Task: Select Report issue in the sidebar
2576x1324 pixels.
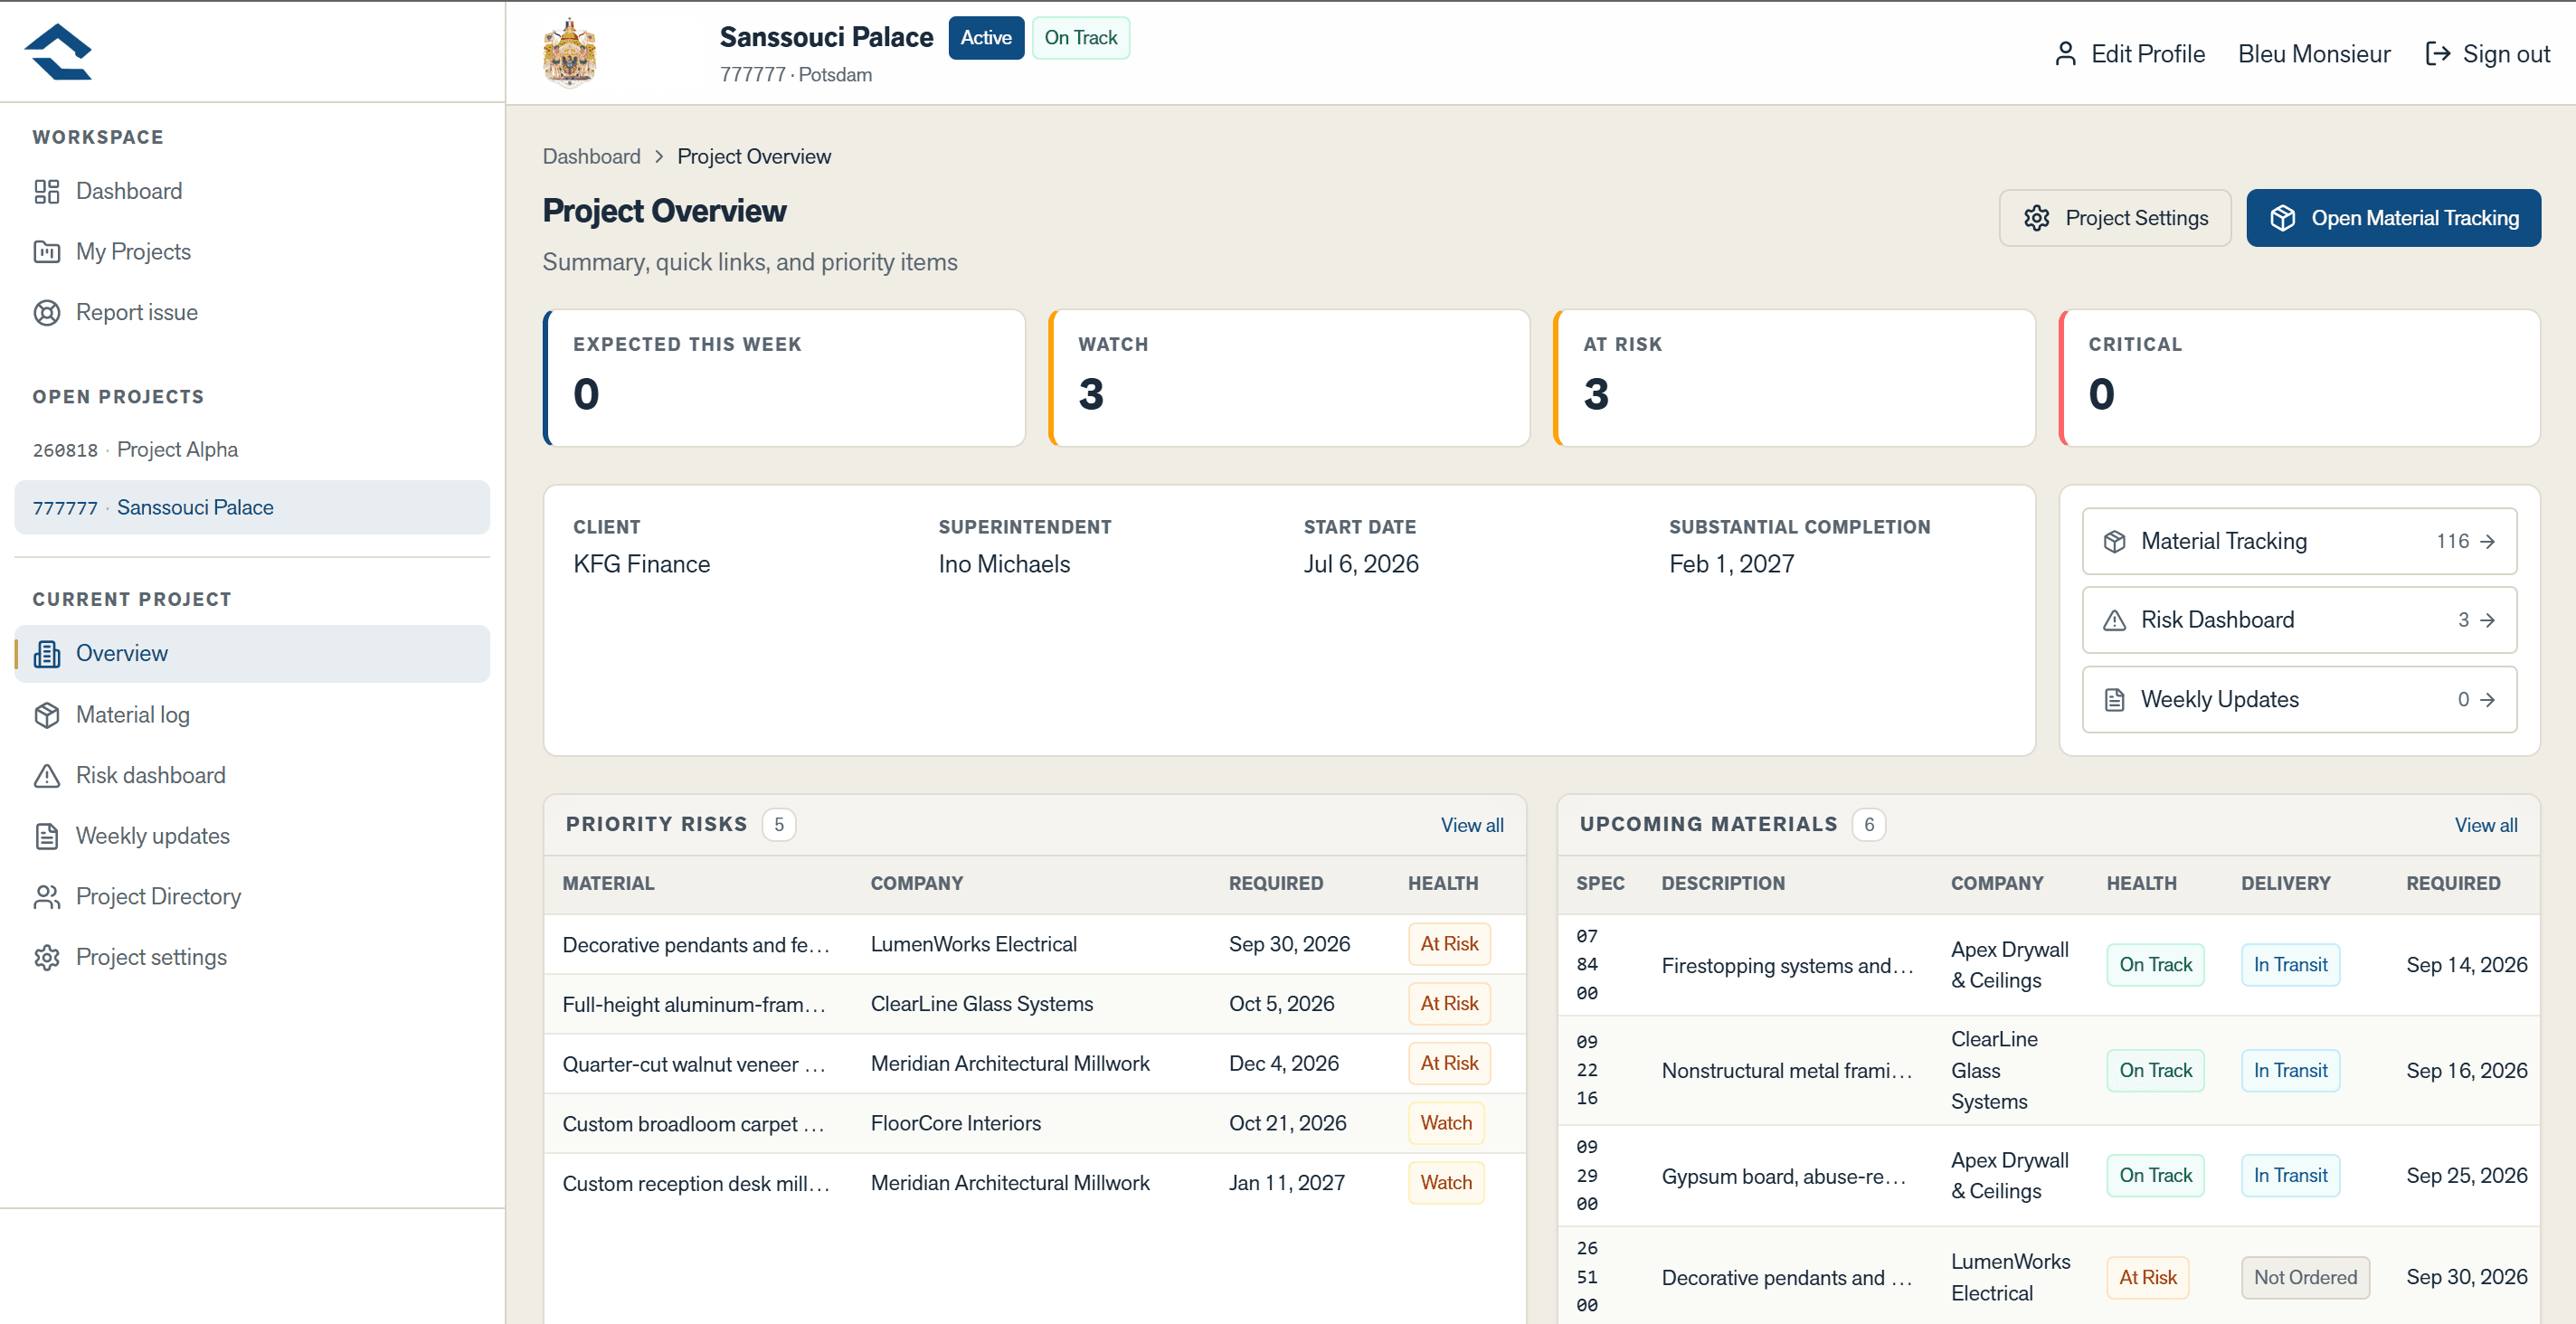Action: (x=252, y=313)
